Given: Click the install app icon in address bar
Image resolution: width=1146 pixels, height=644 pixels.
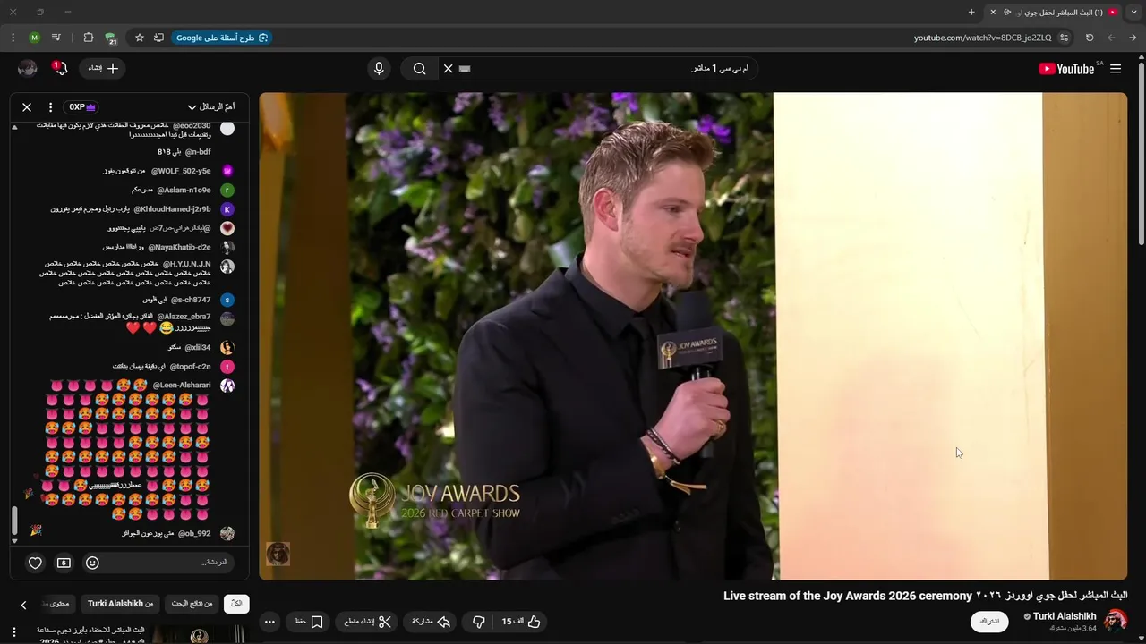Looking at the screenshot, I should (x=158, y=38).
